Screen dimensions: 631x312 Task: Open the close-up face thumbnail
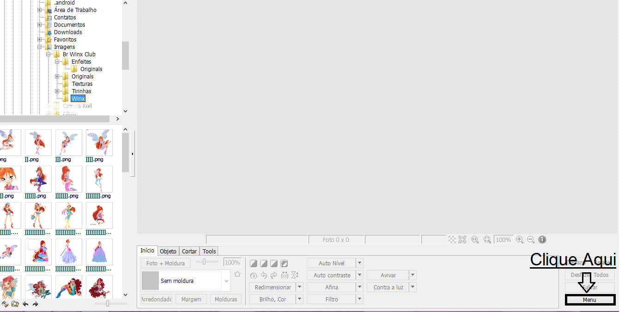pos(9,179)
